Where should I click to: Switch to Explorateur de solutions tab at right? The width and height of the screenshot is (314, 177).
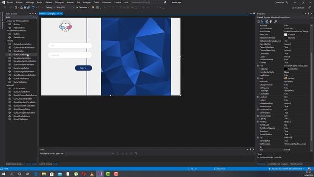pyautogui.click(x=278, y=164)
